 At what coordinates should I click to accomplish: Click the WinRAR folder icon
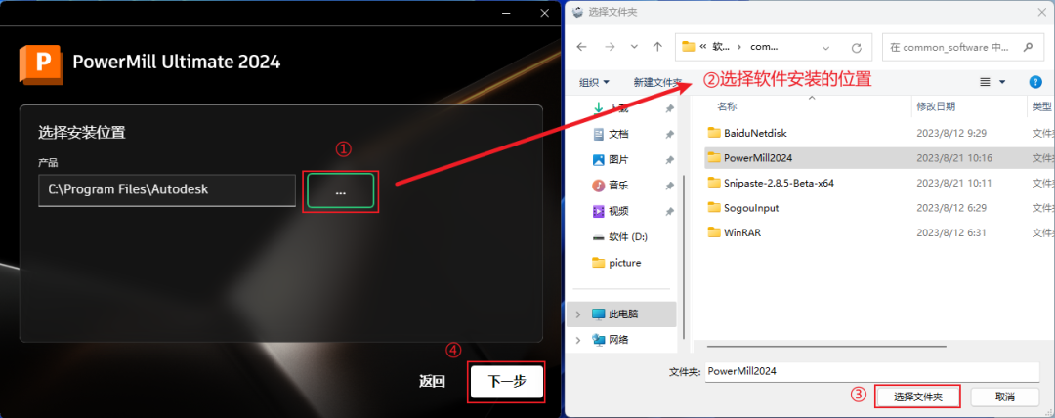click(714, 232)
